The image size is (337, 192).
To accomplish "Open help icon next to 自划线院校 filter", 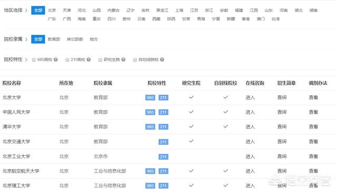I will [162, 59].
